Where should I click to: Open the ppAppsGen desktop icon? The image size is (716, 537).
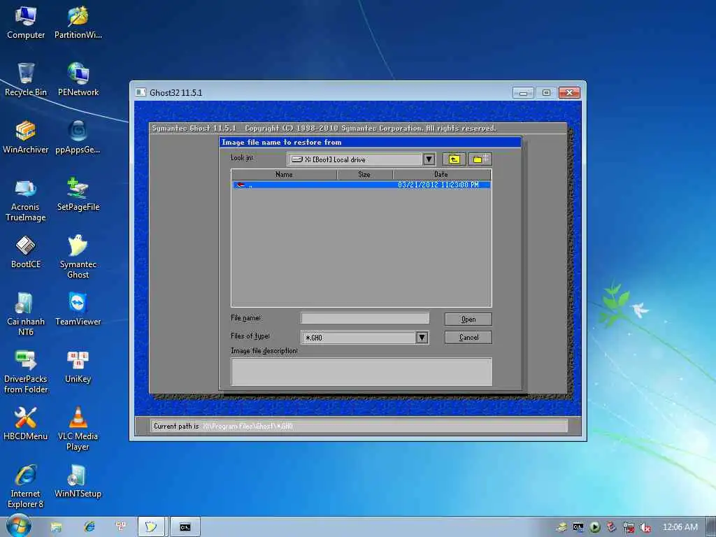coord(78,138)
